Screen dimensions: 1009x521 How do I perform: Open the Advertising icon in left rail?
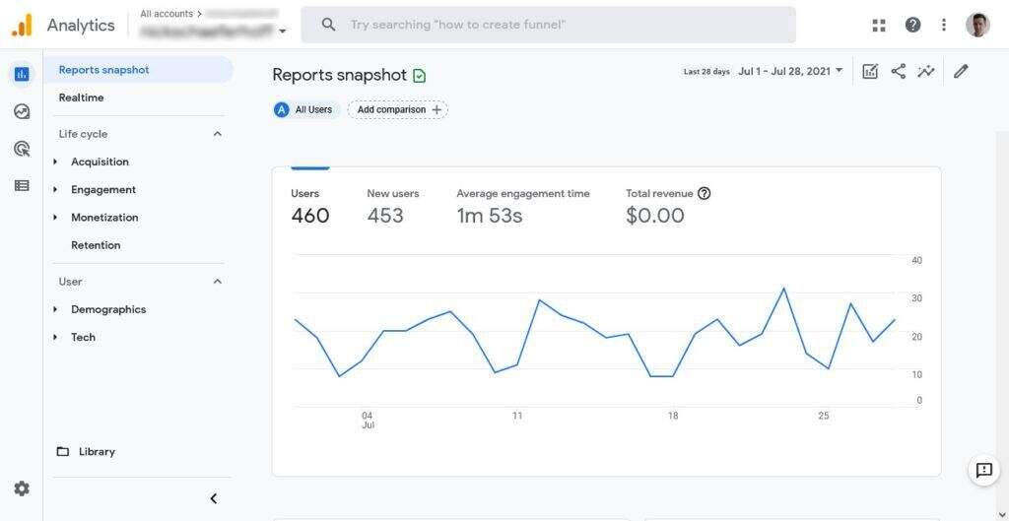(22, 149)
